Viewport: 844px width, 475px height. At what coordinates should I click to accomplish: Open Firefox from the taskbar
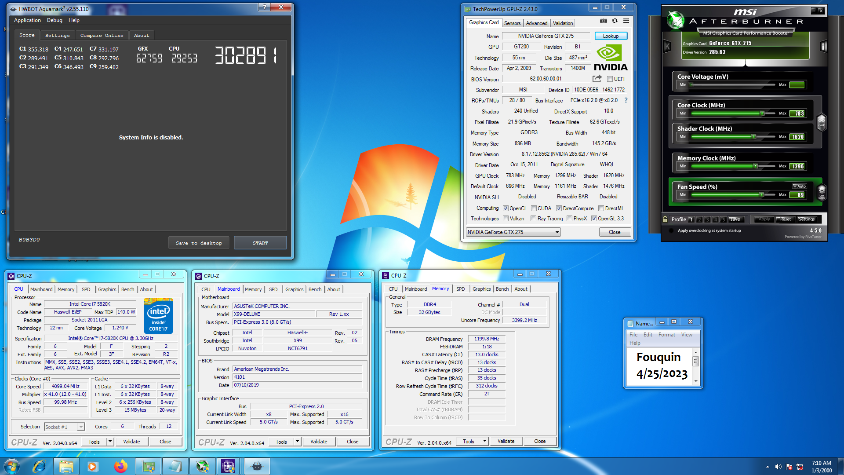120,466
